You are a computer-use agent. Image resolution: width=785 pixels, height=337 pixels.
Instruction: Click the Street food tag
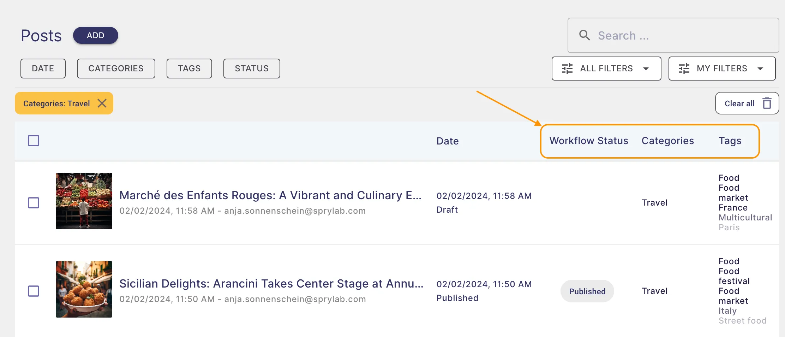742,321
